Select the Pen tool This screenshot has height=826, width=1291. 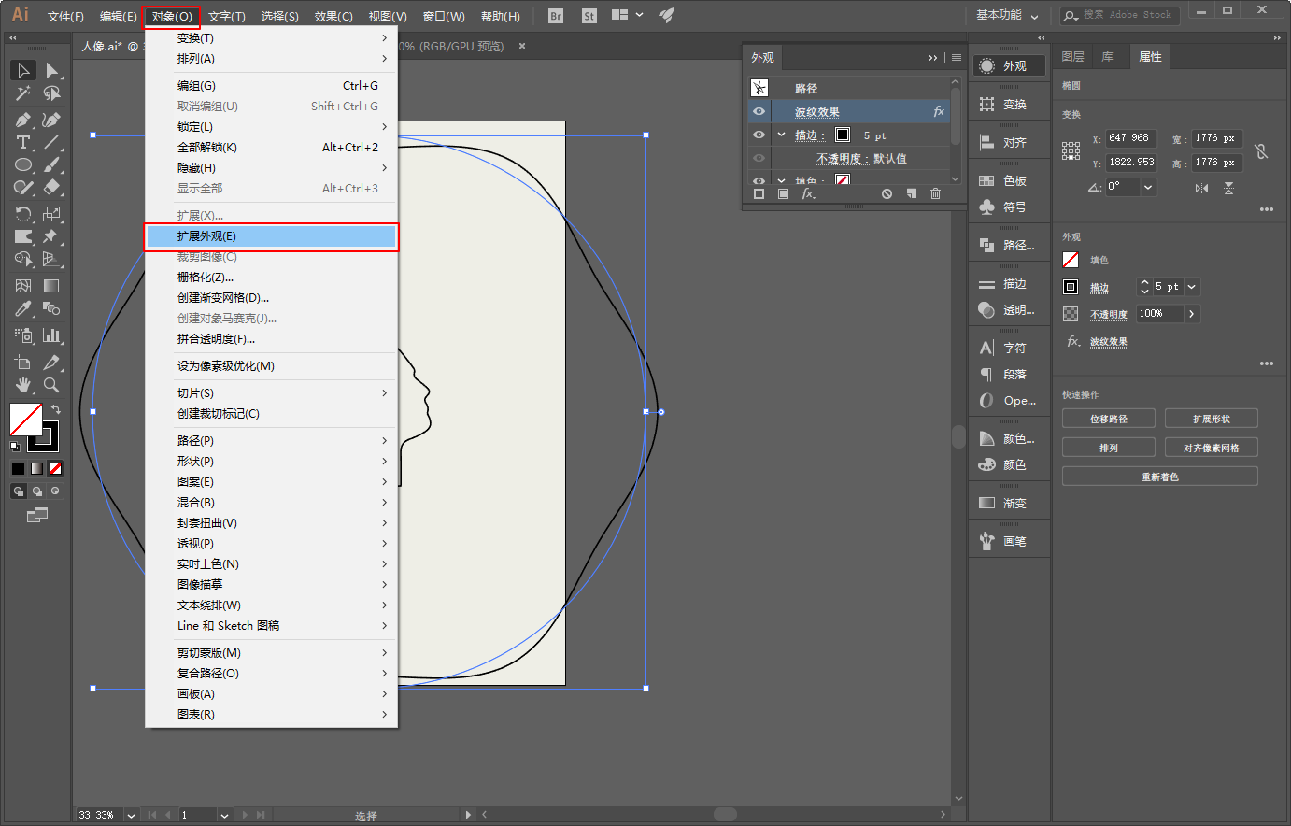(x=23, y=120)
